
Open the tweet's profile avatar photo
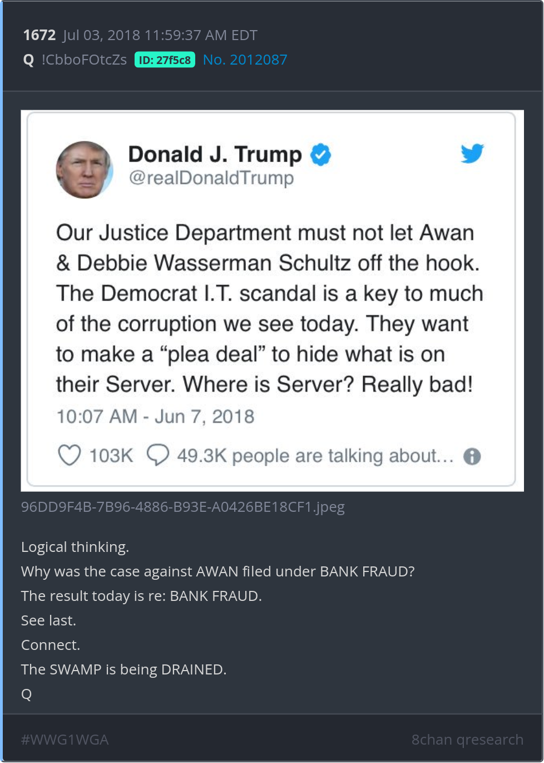point(85,170)
